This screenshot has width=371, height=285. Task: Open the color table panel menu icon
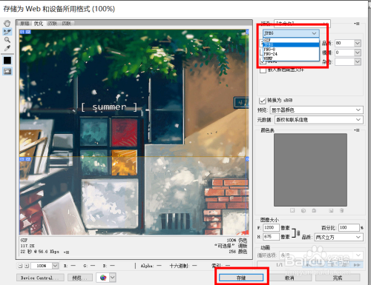click(357, 130)
